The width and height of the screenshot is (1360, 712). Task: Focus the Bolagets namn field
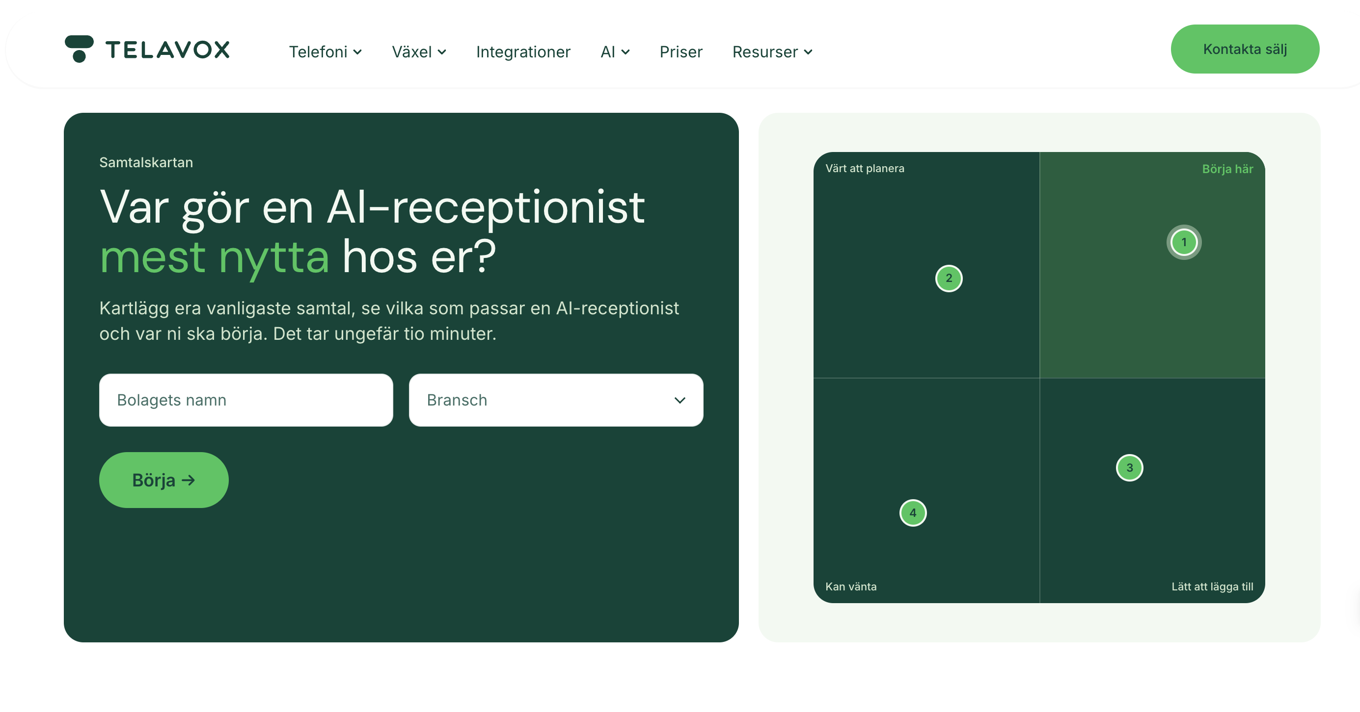coord(246,400)
